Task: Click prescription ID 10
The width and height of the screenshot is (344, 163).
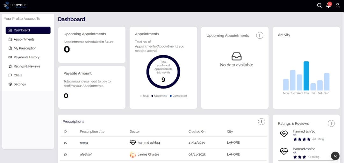Action: tap(65, 154)
